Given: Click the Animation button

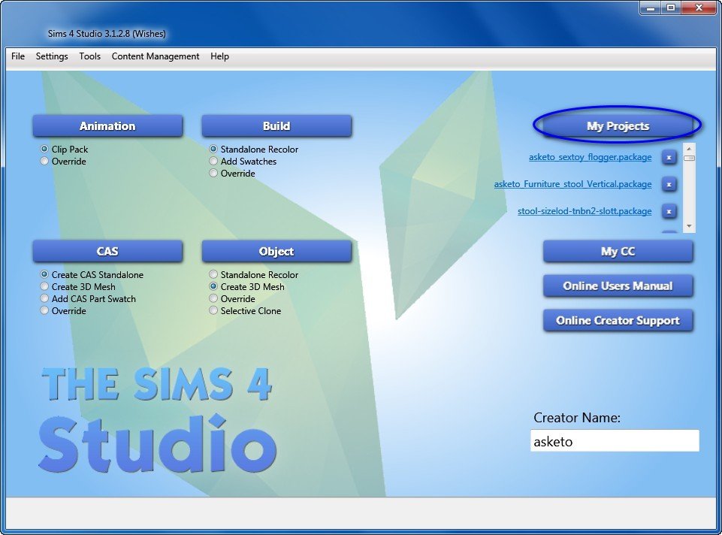Looking at the screenshot, I should pos(107,125).
